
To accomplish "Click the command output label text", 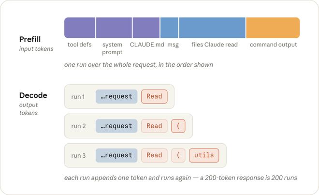I will [x=274, y=45].
